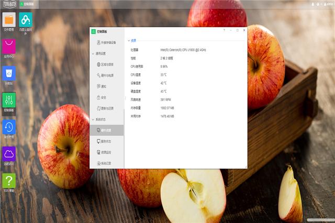335x223 pixels.
Task: Click the 内存容量 memory capacity label
Action: tap(136, 108)
